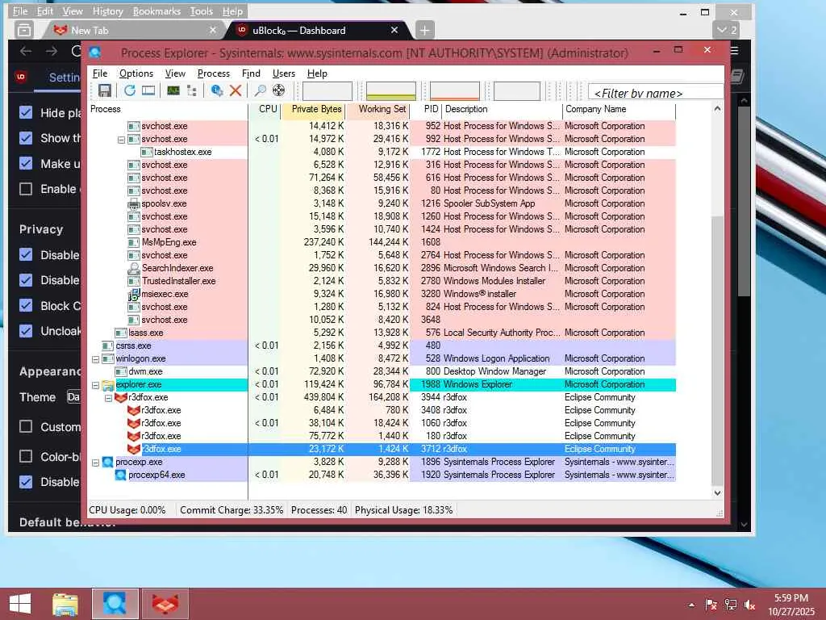Click the Filter by name input field
The height and width of the screenshot is (620, 826).
656,93
